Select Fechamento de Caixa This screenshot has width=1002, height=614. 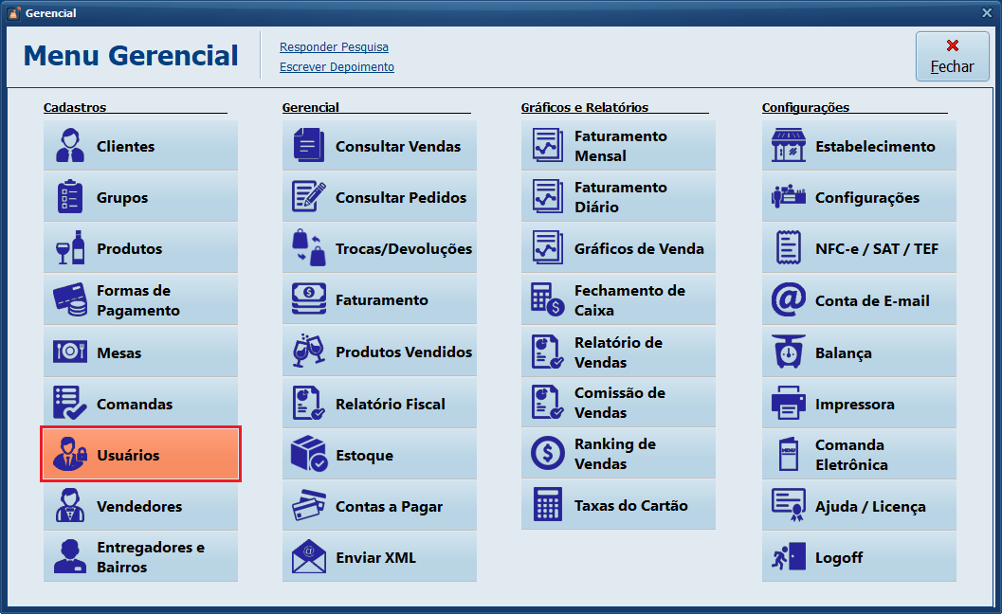pyautogui.click(x=618, y=299)
